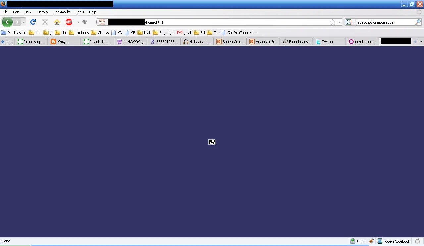Click the search magnifying glass icon
This screenshot has width=424, height=246.
418,22
